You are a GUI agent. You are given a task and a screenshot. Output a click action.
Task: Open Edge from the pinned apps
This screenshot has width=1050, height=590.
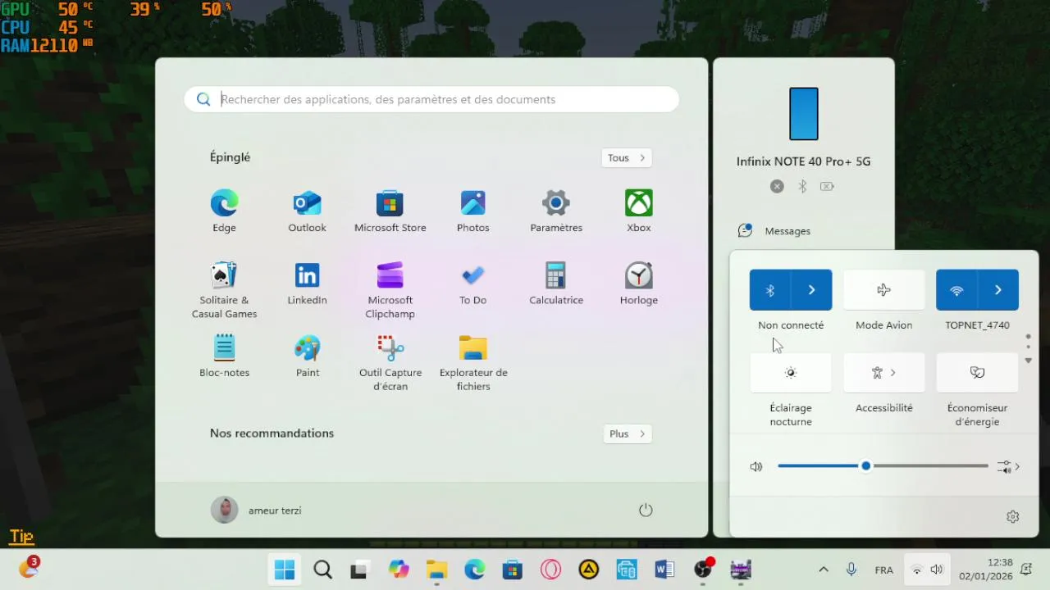(224, 211)
